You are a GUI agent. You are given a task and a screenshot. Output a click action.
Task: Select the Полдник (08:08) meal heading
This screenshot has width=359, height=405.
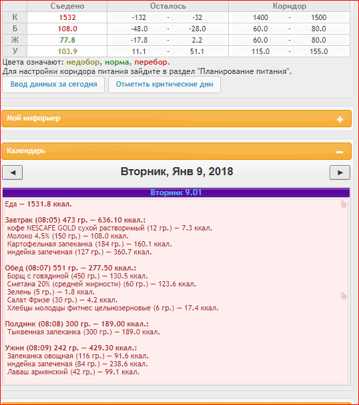click(77, 324)
